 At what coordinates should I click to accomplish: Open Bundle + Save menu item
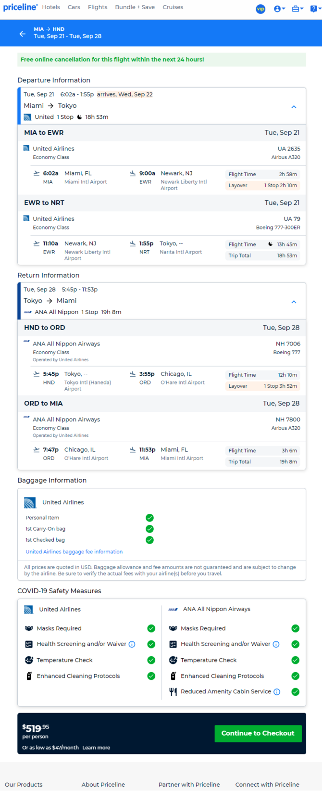click(x=135, y=7)
